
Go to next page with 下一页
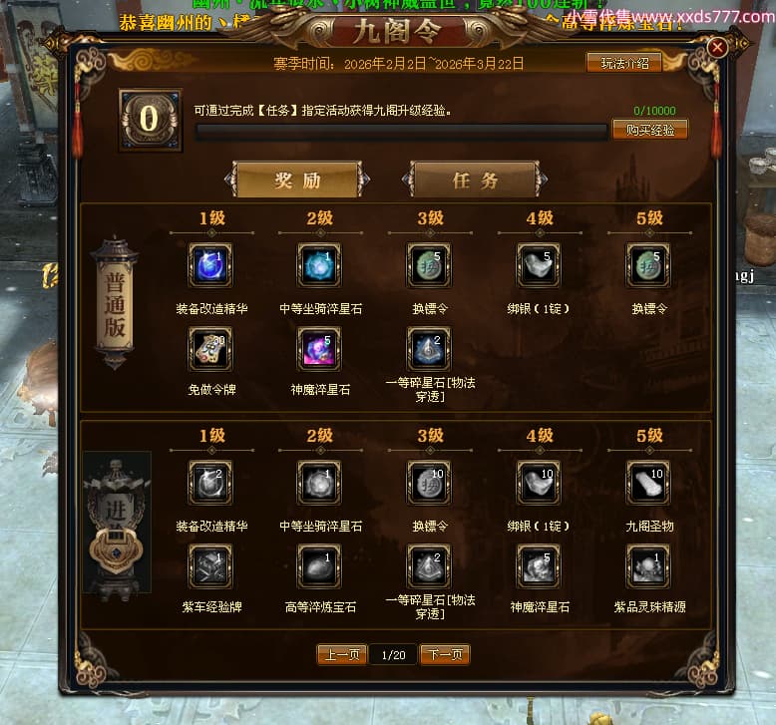[445, 655]
